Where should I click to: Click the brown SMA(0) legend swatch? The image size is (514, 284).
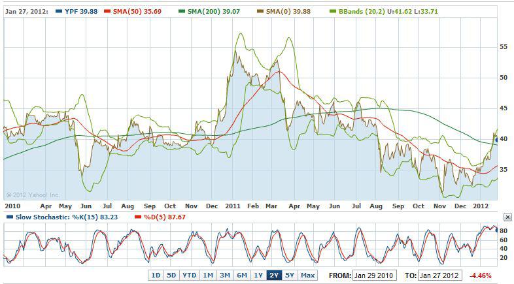tap(260, 12)
